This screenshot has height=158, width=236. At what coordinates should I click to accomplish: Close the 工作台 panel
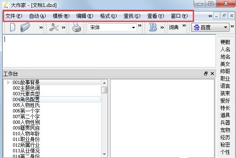point(212,74)
